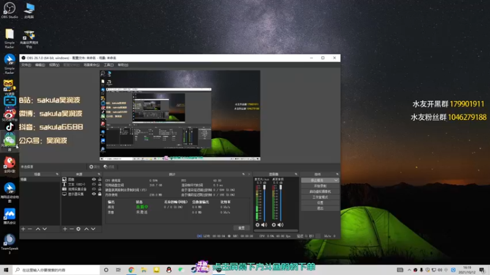Move the selected source down
Image resolution: width=490 pixels, height=275 pixels.
pos(93,229)
